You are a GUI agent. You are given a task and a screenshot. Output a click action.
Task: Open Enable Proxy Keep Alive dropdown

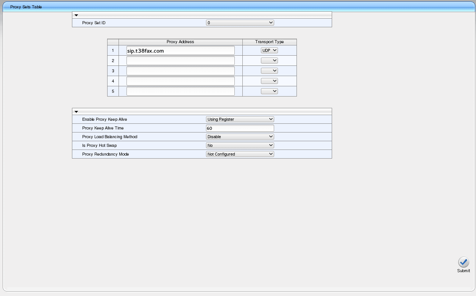coord(240,119)
